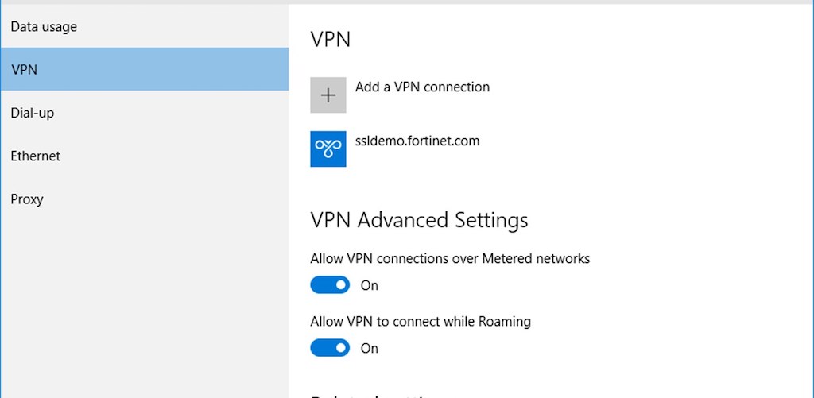Click the On label beside Roaming toggle

(370, 349)
